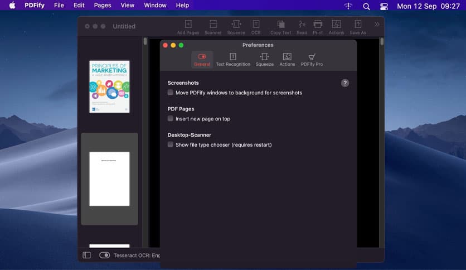Open the Pages menu
Viewport: 466px width, 270px height.
tap(103, 6)
